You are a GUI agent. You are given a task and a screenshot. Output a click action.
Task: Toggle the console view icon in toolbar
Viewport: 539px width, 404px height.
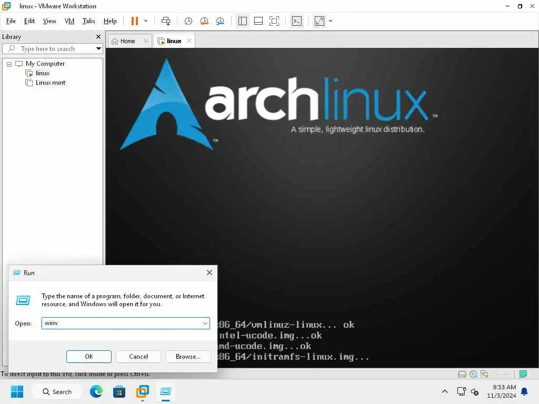pyautogui.click(x=297, y=21)
